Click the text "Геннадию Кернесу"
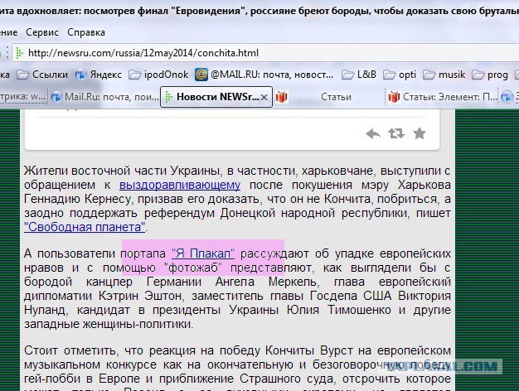This screenshot has width=519, height=391. (x=77, y=199)
